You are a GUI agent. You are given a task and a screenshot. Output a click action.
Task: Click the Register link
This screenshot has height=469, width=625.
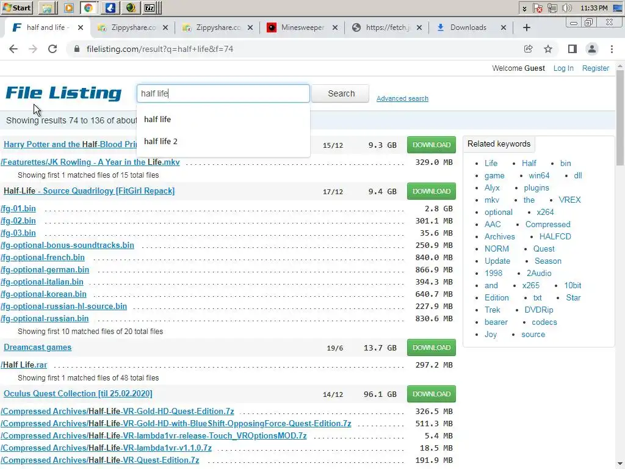click(596, 68)
